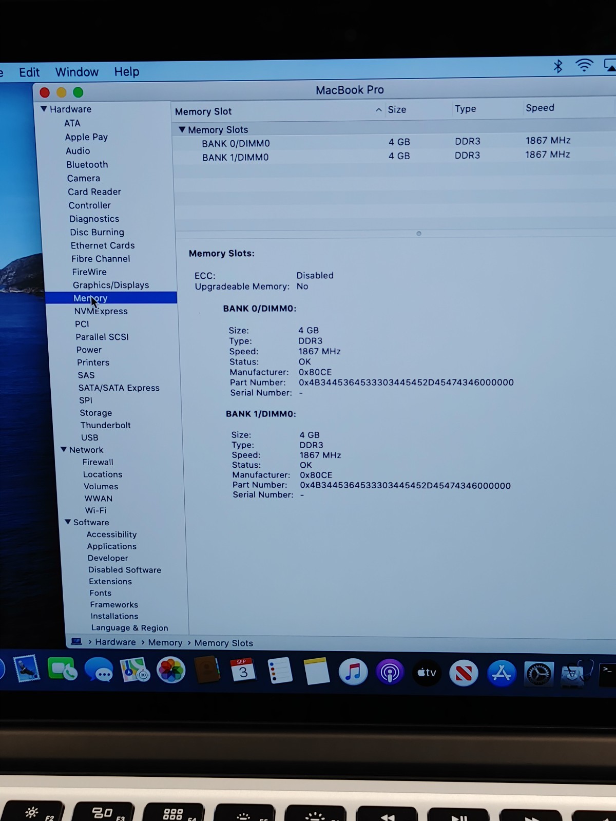This screenshot has width=616, height=821.
Task: Select Language & Region under Software
Action: [x=129, y=628]
